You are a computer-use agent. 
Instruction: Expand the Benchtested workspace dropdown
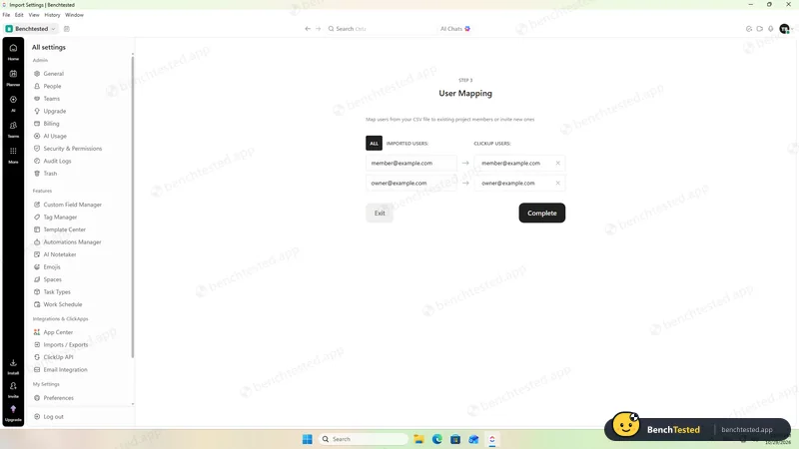31,29
